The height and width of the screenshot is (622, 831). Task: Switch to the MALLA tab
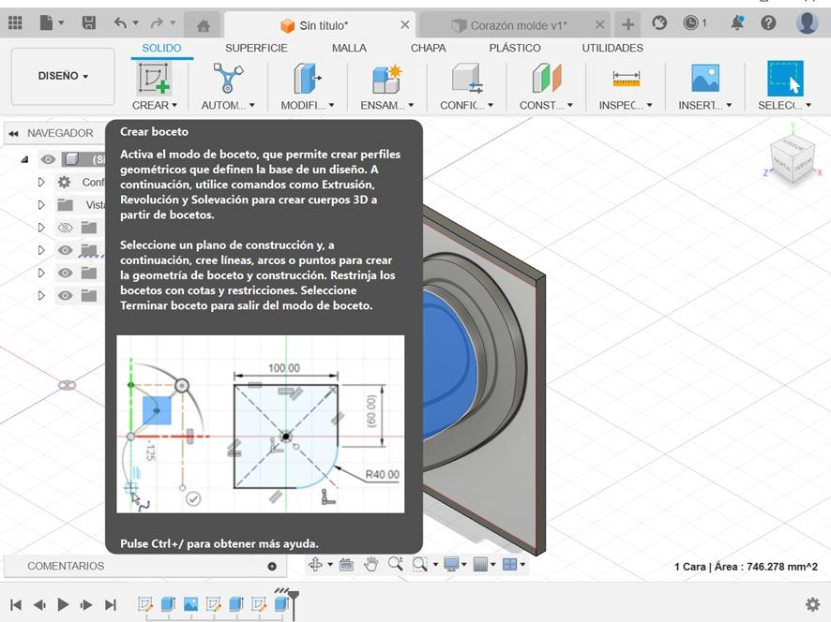point(349,48)
